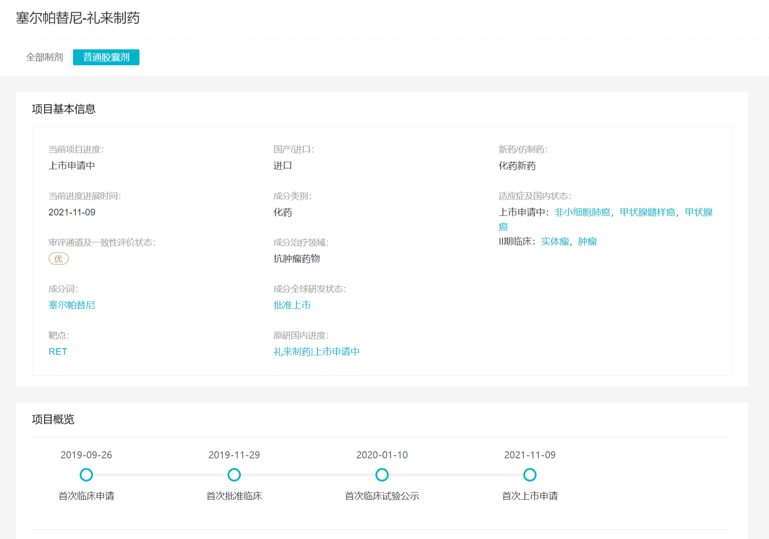Screen dimensions: 769x539
Task: Click the 首次临床申请 timeline circle
Action: [x=86, y=475]
